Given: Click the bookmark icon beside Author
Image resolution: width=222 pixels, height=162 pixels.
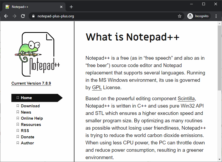Looking at the screenshot, I should pyautogui.click(x=18, y=143).
